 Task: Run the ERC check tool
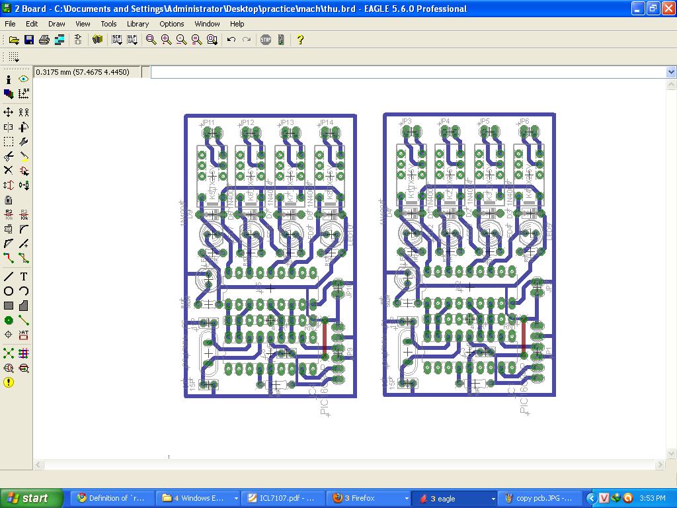coord(8,368)
